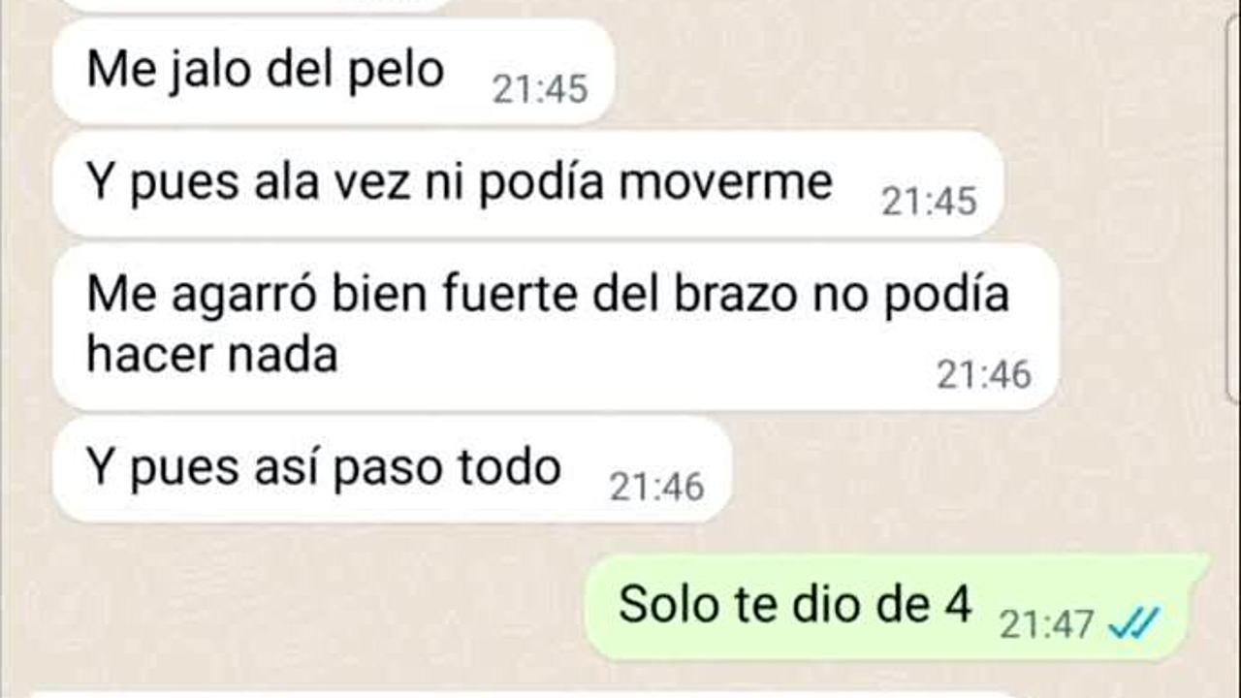Select the "Me agarró bien fuerte del brazo" message

pyautogui.click(x=556, y=327)
